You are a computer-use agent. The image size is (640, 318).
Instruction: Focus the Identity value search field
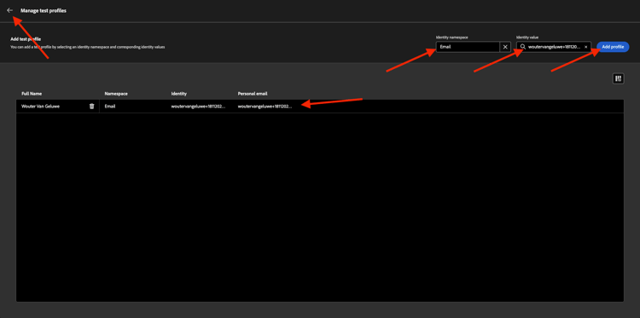(554, 47)
